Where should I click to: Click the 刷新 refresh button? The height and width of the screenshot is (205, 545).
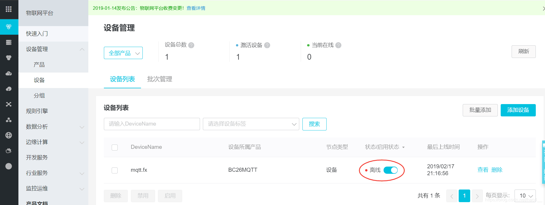click(x=524, y=52)
